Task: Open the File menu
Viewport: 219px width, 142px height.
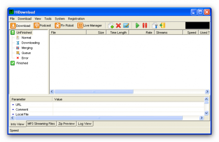Action: click(x=12, y=19)
